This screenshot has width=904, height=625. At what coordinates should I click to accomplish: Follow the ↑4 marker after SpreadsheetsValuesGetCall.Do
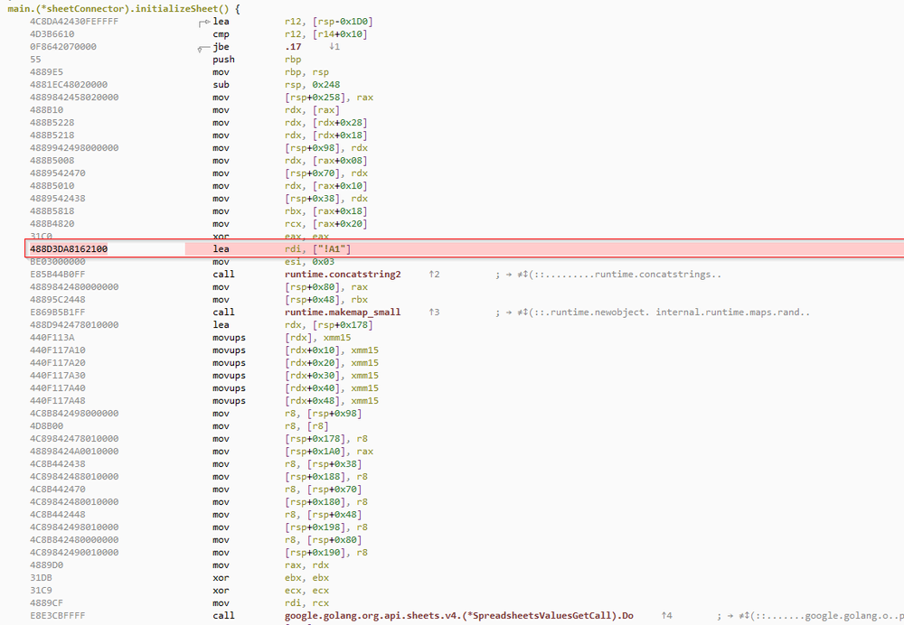point(666,616)
